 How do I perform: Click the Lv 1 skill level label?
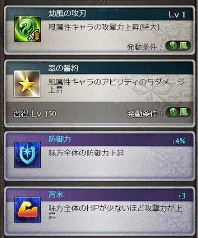[177, 15]
